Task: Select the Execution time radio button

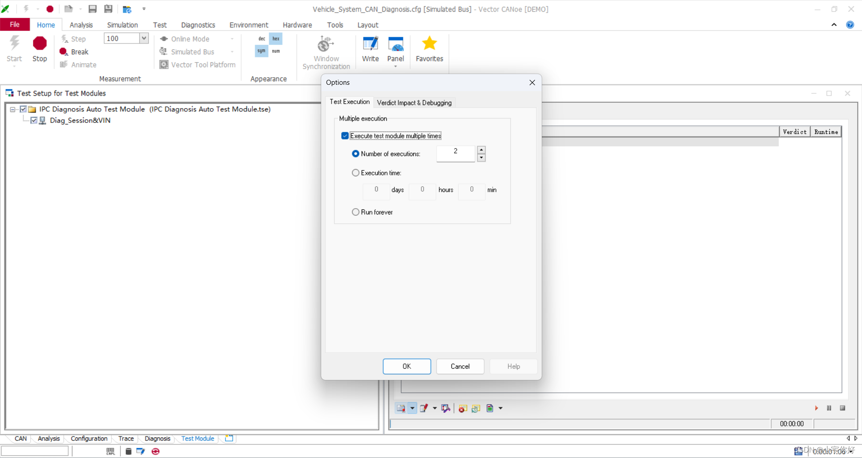Action: tap(356, 173)
